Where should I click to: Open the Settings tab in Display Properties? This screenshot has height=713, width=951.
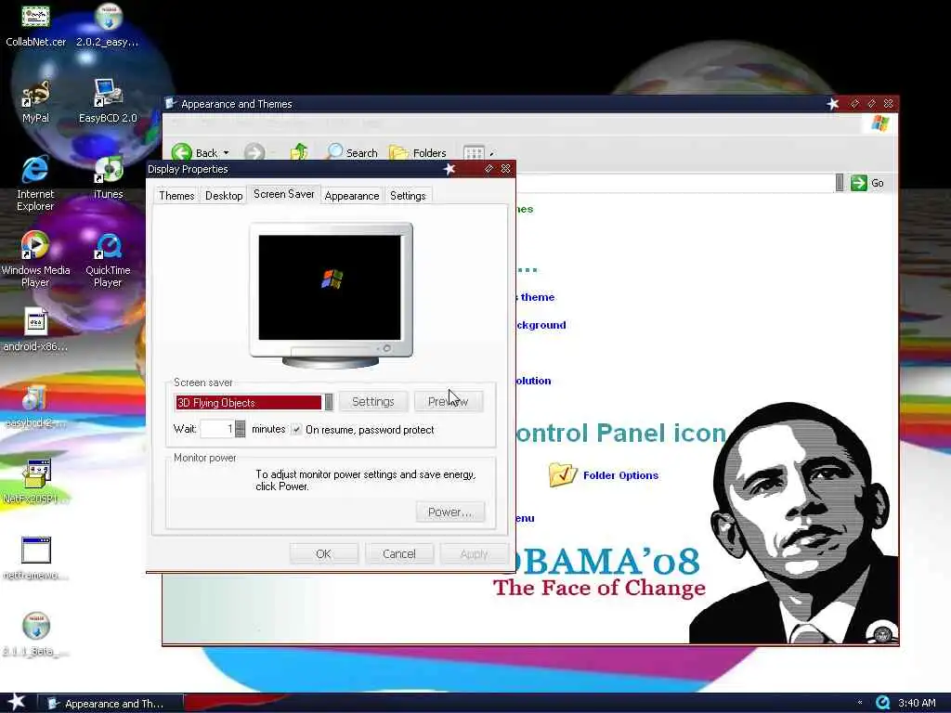408,195
